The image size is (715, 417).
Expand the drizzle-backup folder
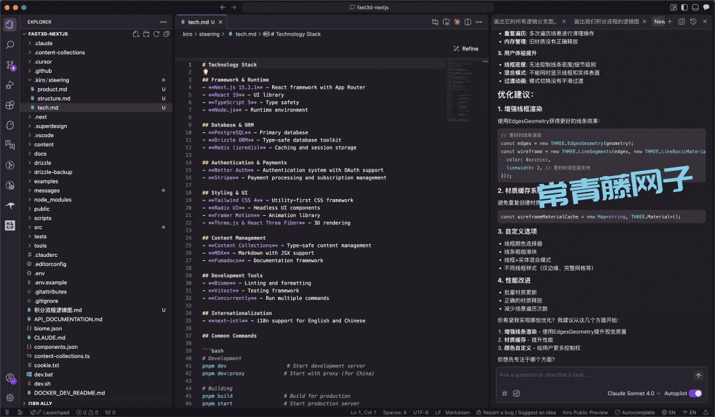click(96, 172)
